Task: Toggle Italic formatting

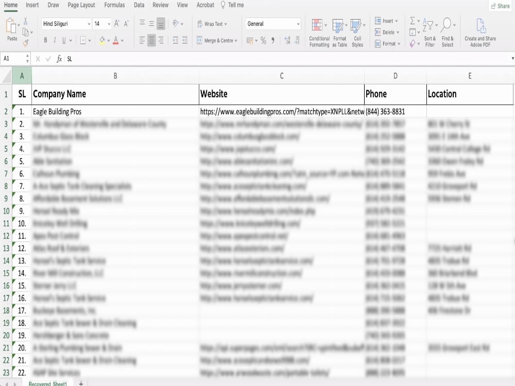Action: [55, 40]
